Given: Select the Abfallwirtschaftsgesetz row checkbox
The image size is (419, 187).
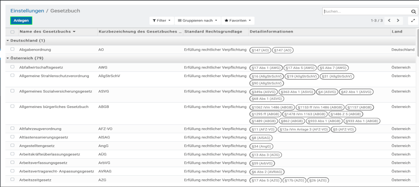Looking at the screenshot, I should pyautogui.click(x=12, y=67).
